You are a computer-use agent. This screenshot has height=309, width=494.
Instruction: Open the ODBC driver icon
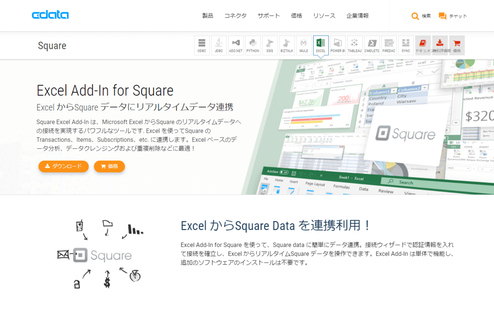tap(202, 46)
